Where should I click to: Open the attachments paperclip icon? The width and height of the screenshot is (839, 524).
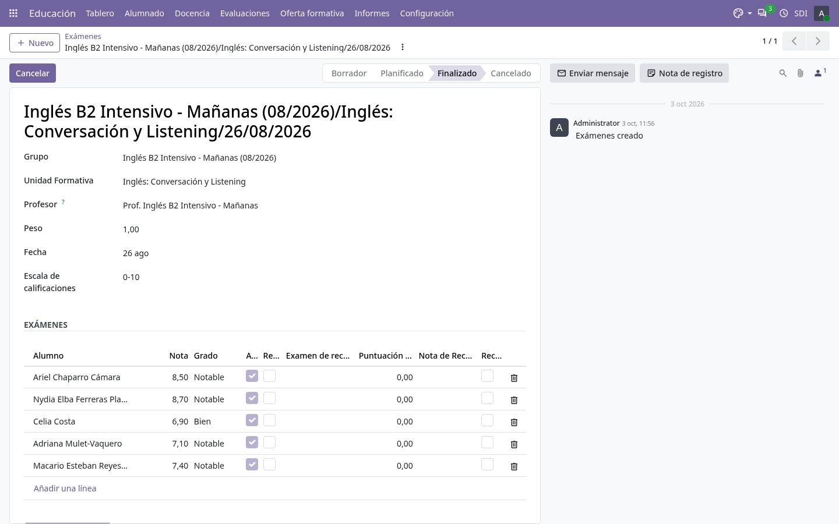(801, 73)
